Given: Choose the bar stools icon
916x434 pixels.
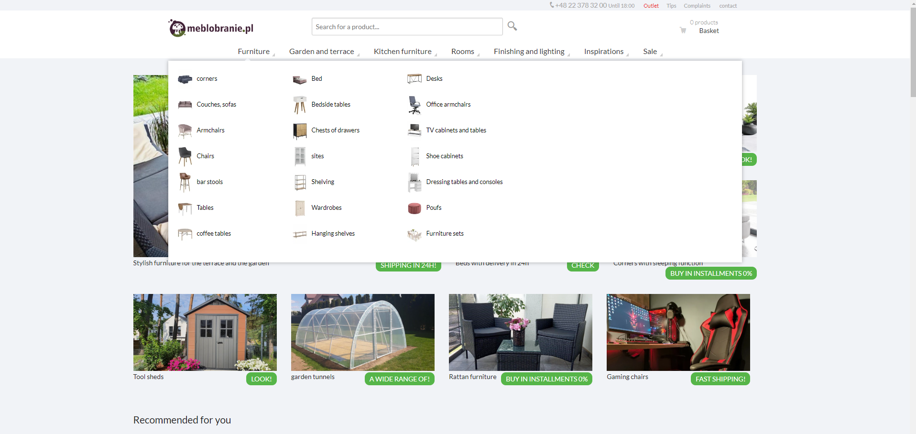Looking at the screenshot, I should click(x=185, y=182).
